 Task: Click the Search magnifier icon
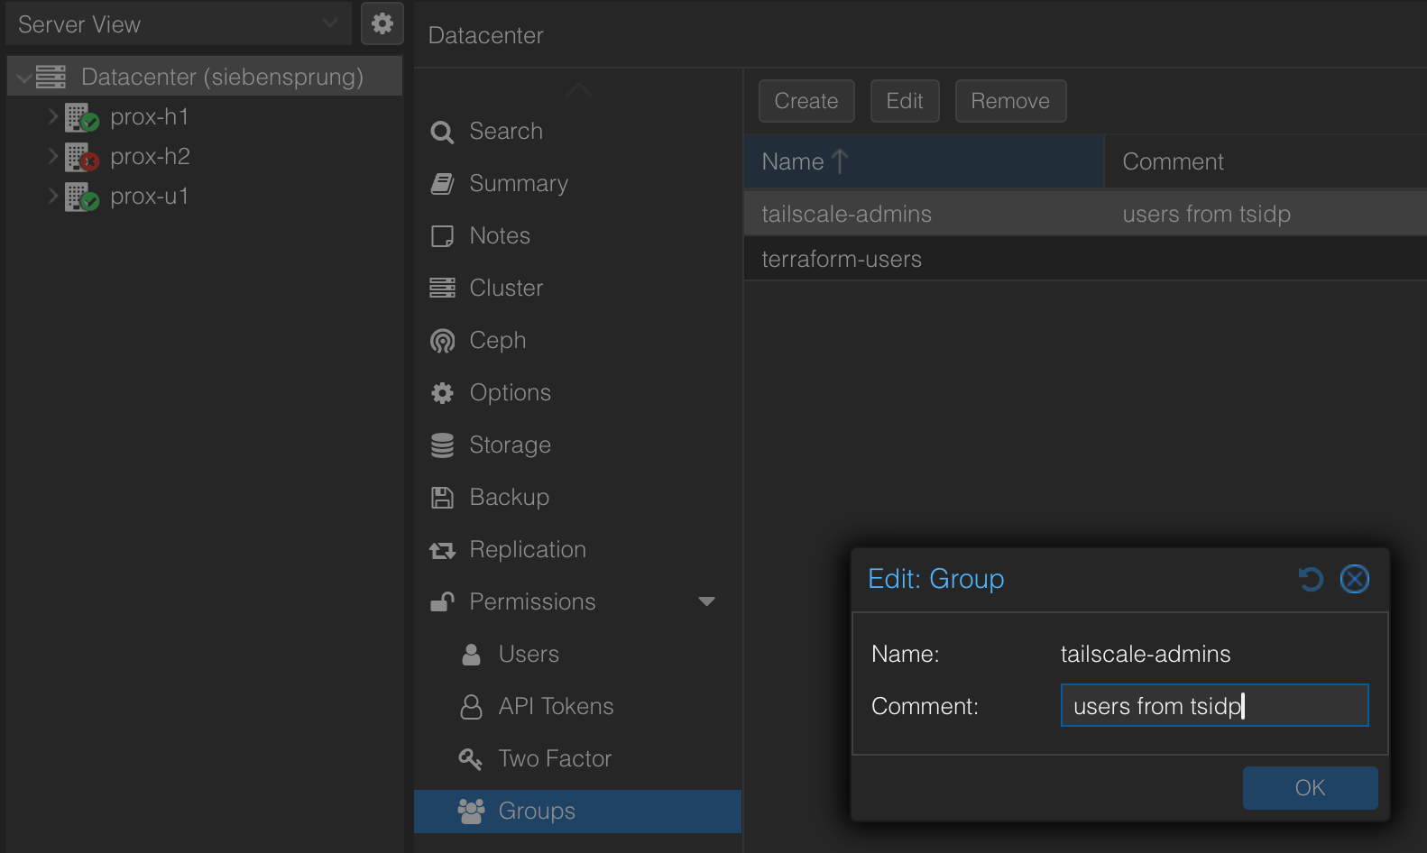point(442,133)
